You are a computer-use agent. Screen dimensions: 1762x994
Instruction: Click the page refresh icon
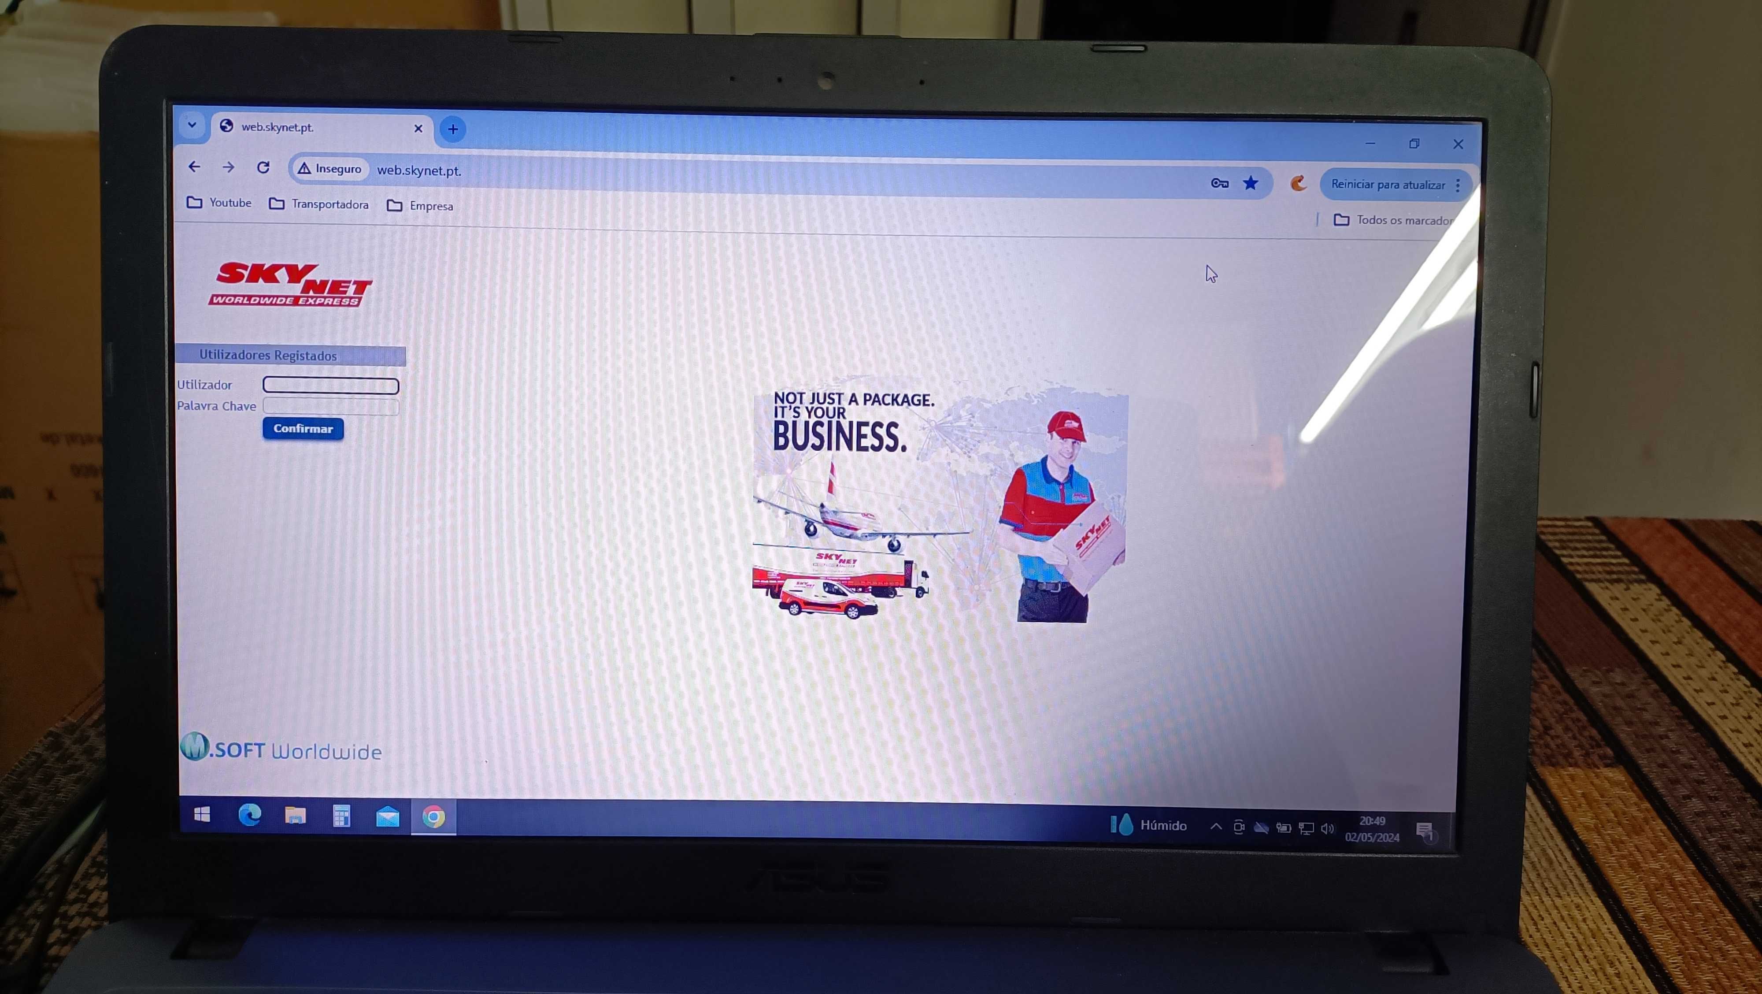264,170
